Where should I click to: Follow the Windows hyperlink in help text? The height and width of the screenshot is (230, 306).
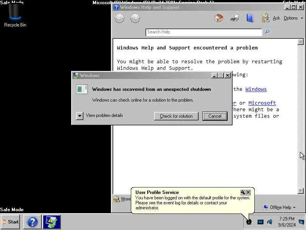point(256,89)
